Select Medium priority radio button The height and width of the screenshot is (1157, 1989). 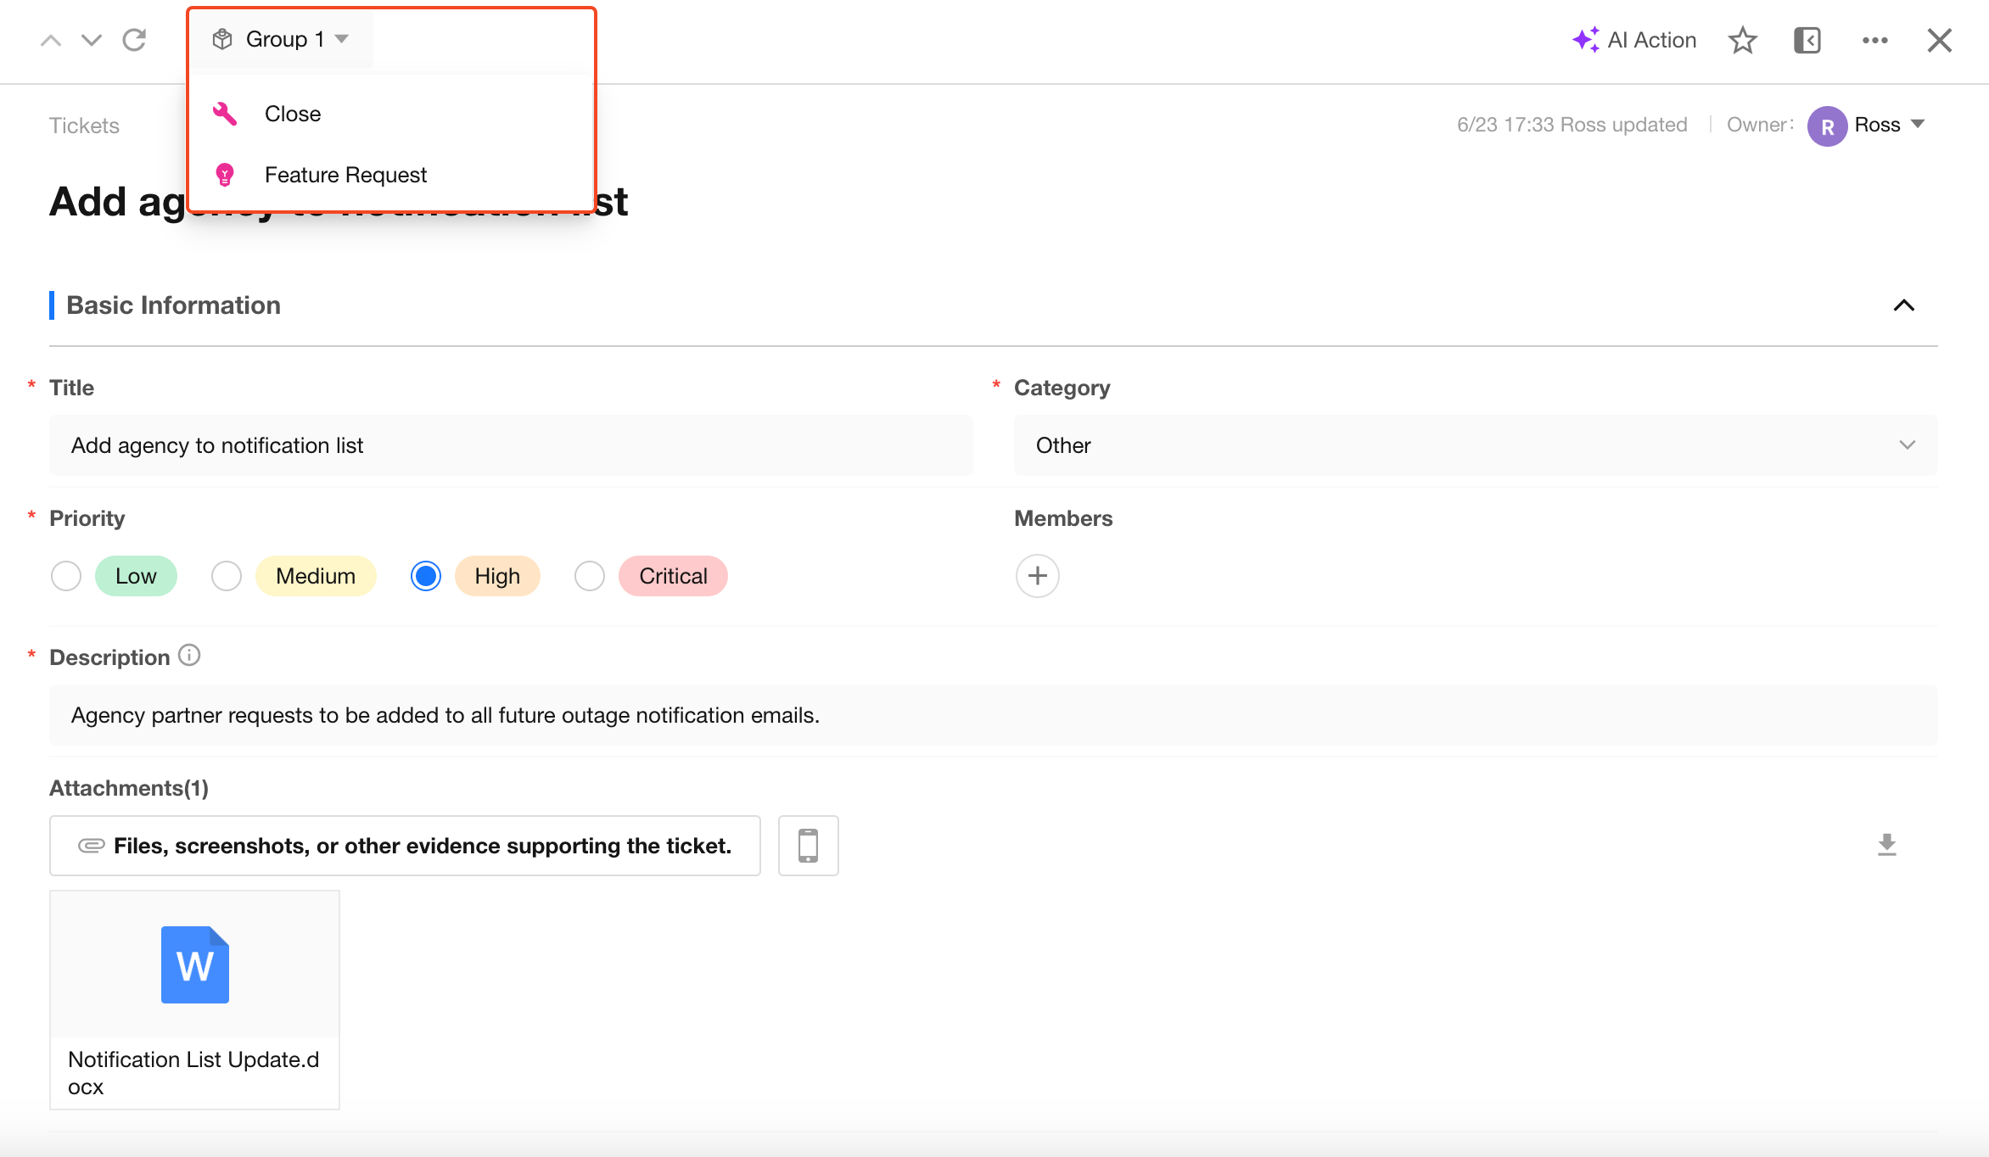pyautogui.click(x=227, y=576)
